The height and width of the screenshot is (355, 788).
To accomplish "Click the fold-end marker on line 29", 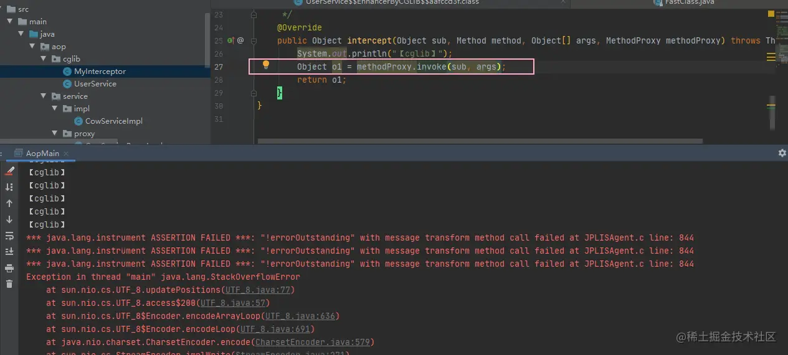I will 254,93.
